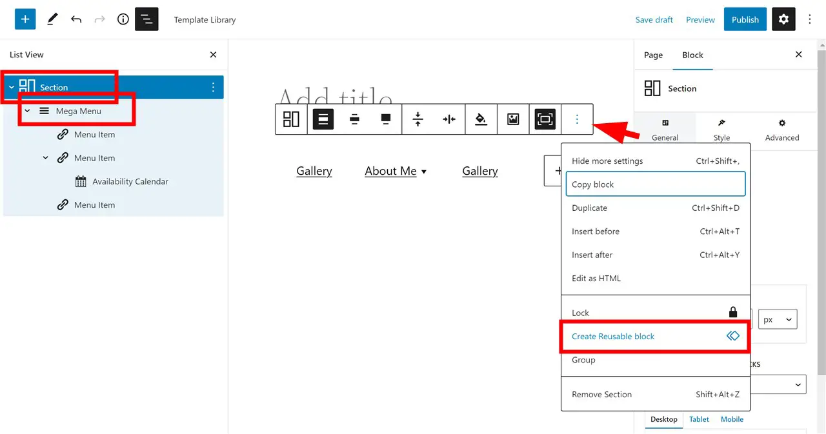The width and height of the screenshot is (826, 434).
Task: Select Section row in List View
Action: (x=114, y=87)
